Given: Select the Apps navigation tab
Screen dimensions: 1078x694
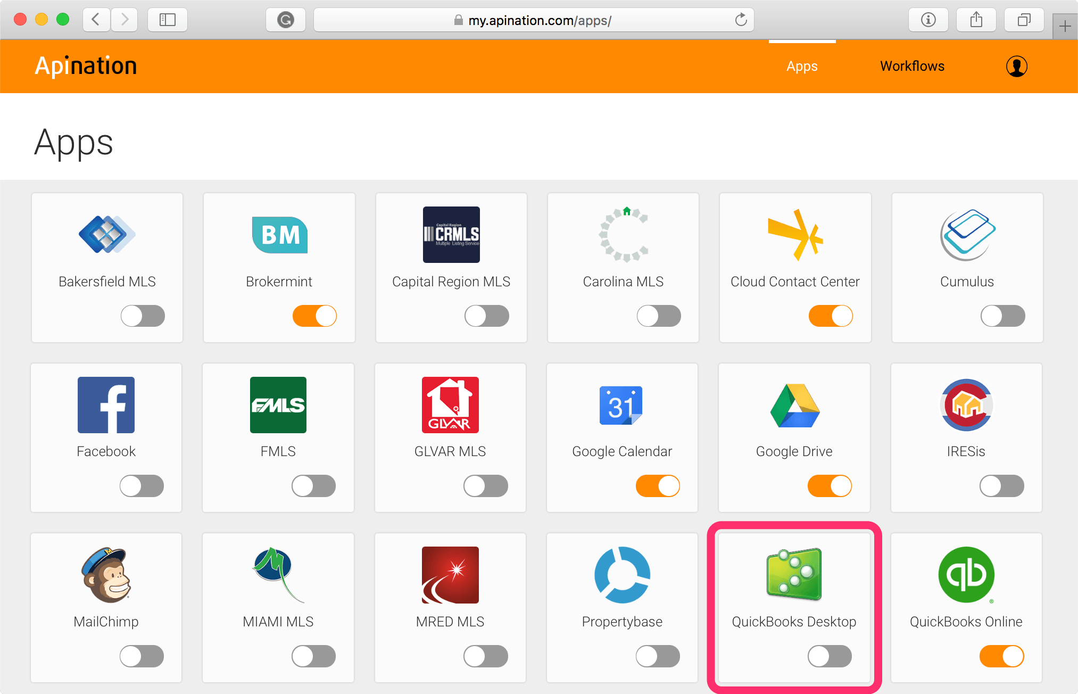Looking at the screenshot, I should (802, 67).
